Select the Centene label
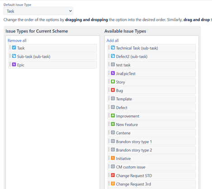Image resolution: width=212 pixels, height=189 pixels. tap(123, 133)
